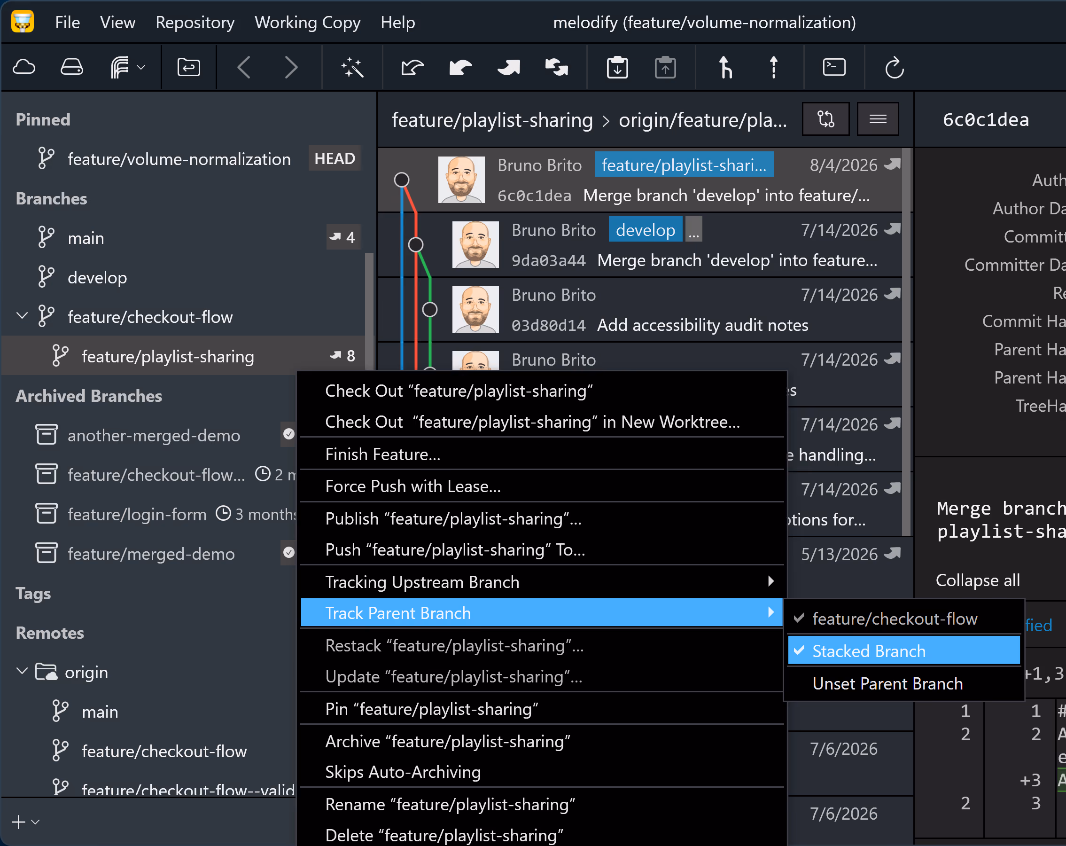Select commit 6c0c1dea in history
1066x846 pixels.
[x=640, y=180]
